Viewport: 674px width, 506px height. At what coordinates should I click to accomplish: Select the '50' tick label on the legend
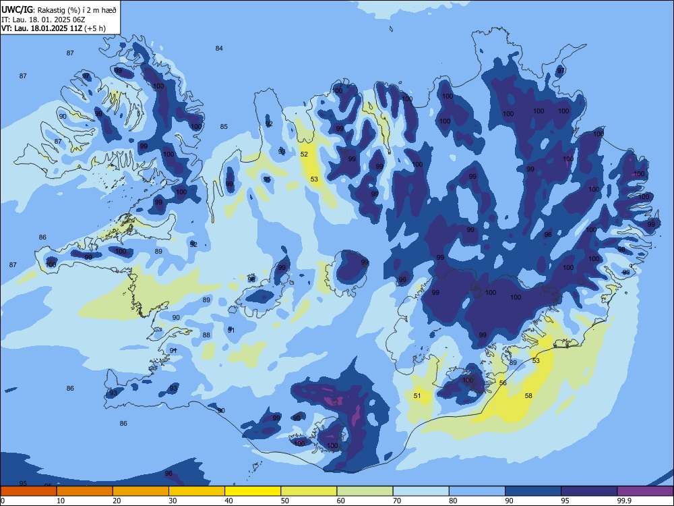tap(285, 501)
